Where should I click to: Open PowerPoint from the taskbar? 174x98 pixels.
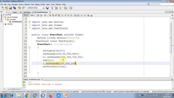(67, 96)
